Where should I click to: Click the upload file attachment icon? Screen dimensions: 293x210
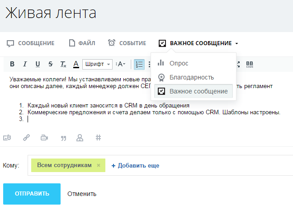(x=7, y=138)
